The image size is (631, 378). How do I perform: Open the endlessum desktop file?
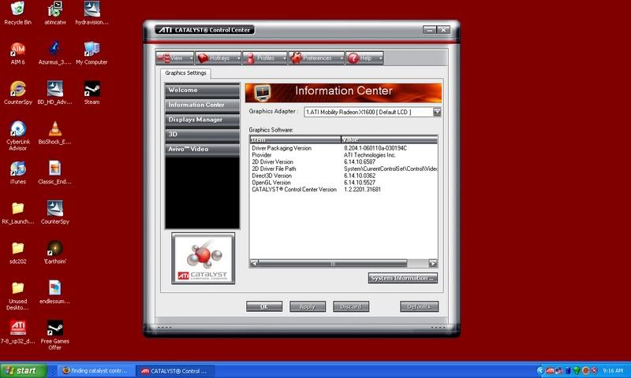[x=55, y=292]
